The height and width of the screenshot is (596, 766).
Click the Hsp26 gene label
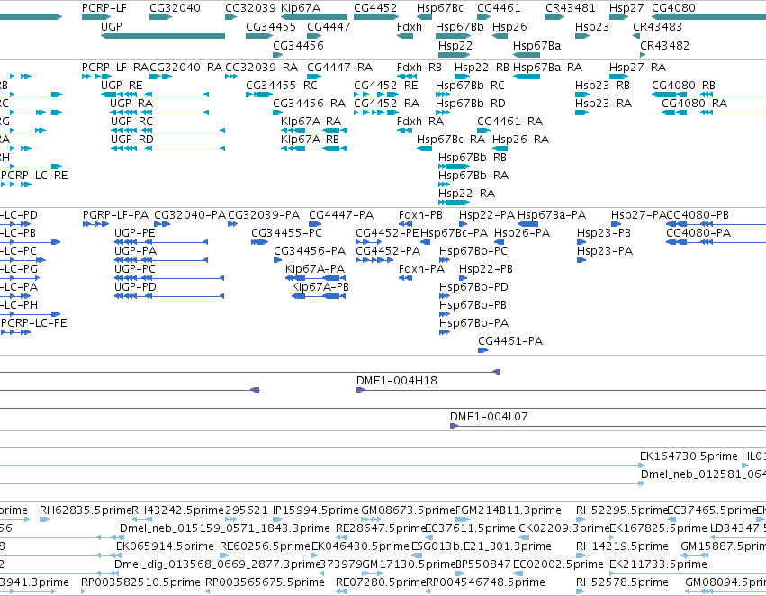pos(509,26)
